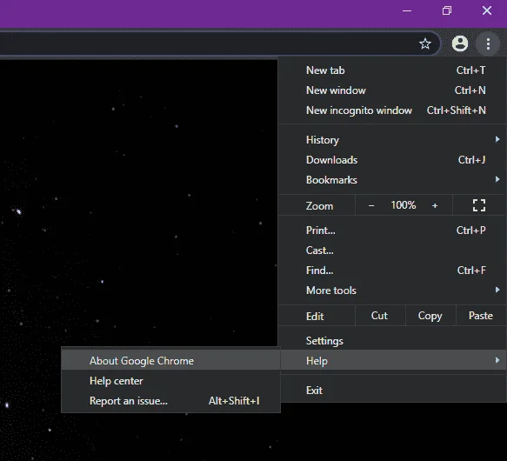Click the Copy button in Edit row
This screenshot has width=507, height=461.
coord(430,316)
